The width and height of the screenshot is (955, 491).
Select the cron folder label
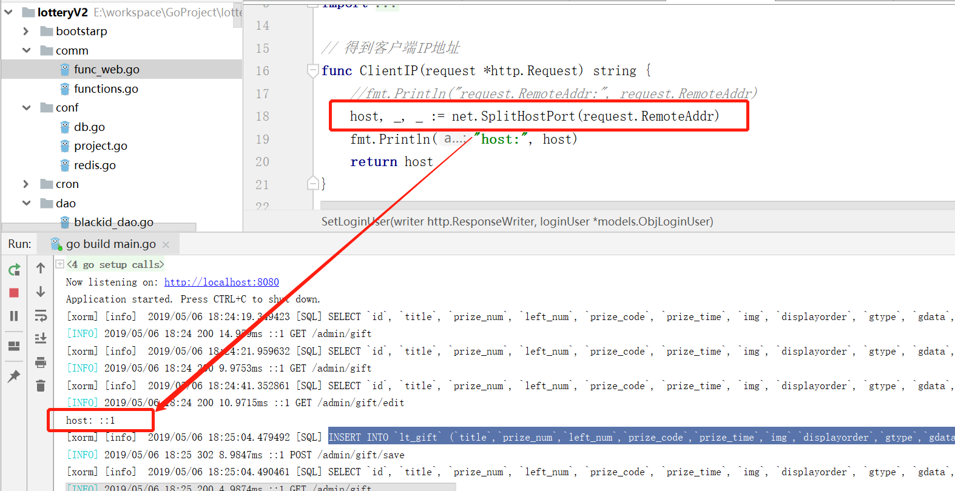coord(67,184)
